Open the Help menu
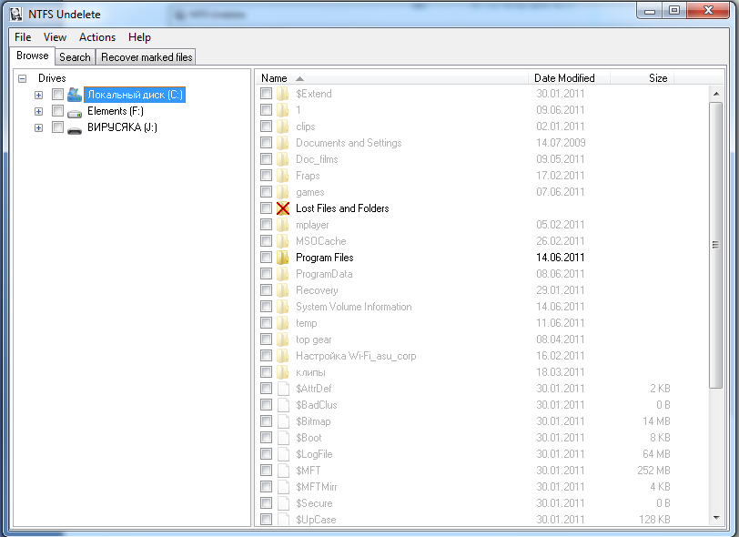739x537 pixels. pos(139,37)
